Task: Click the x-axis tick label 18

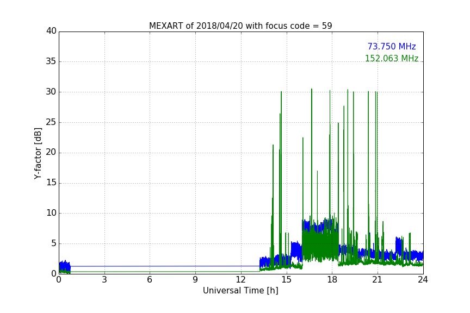Action: coord(332,280)
